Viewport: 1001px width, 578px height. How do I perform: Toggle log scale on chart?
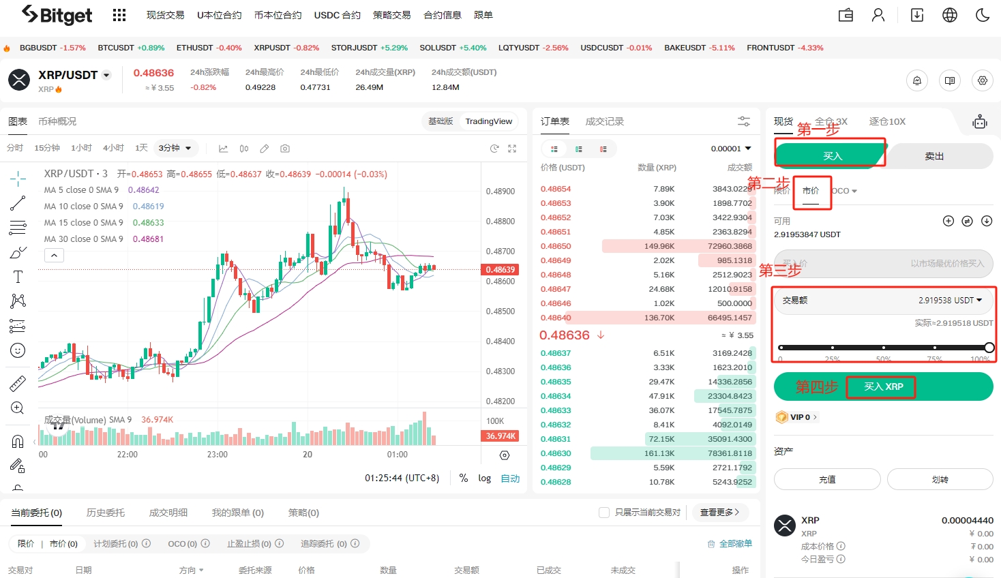pyautogui.click(x=485, y=478)
